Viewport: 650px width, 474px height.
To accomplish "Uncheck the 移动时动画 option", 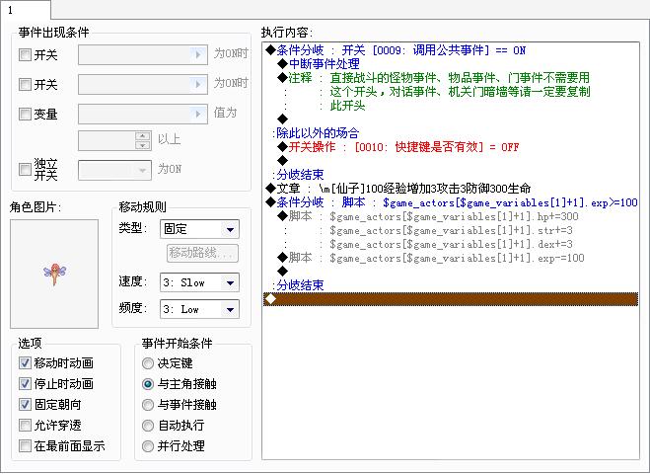I will click(25, 363).
